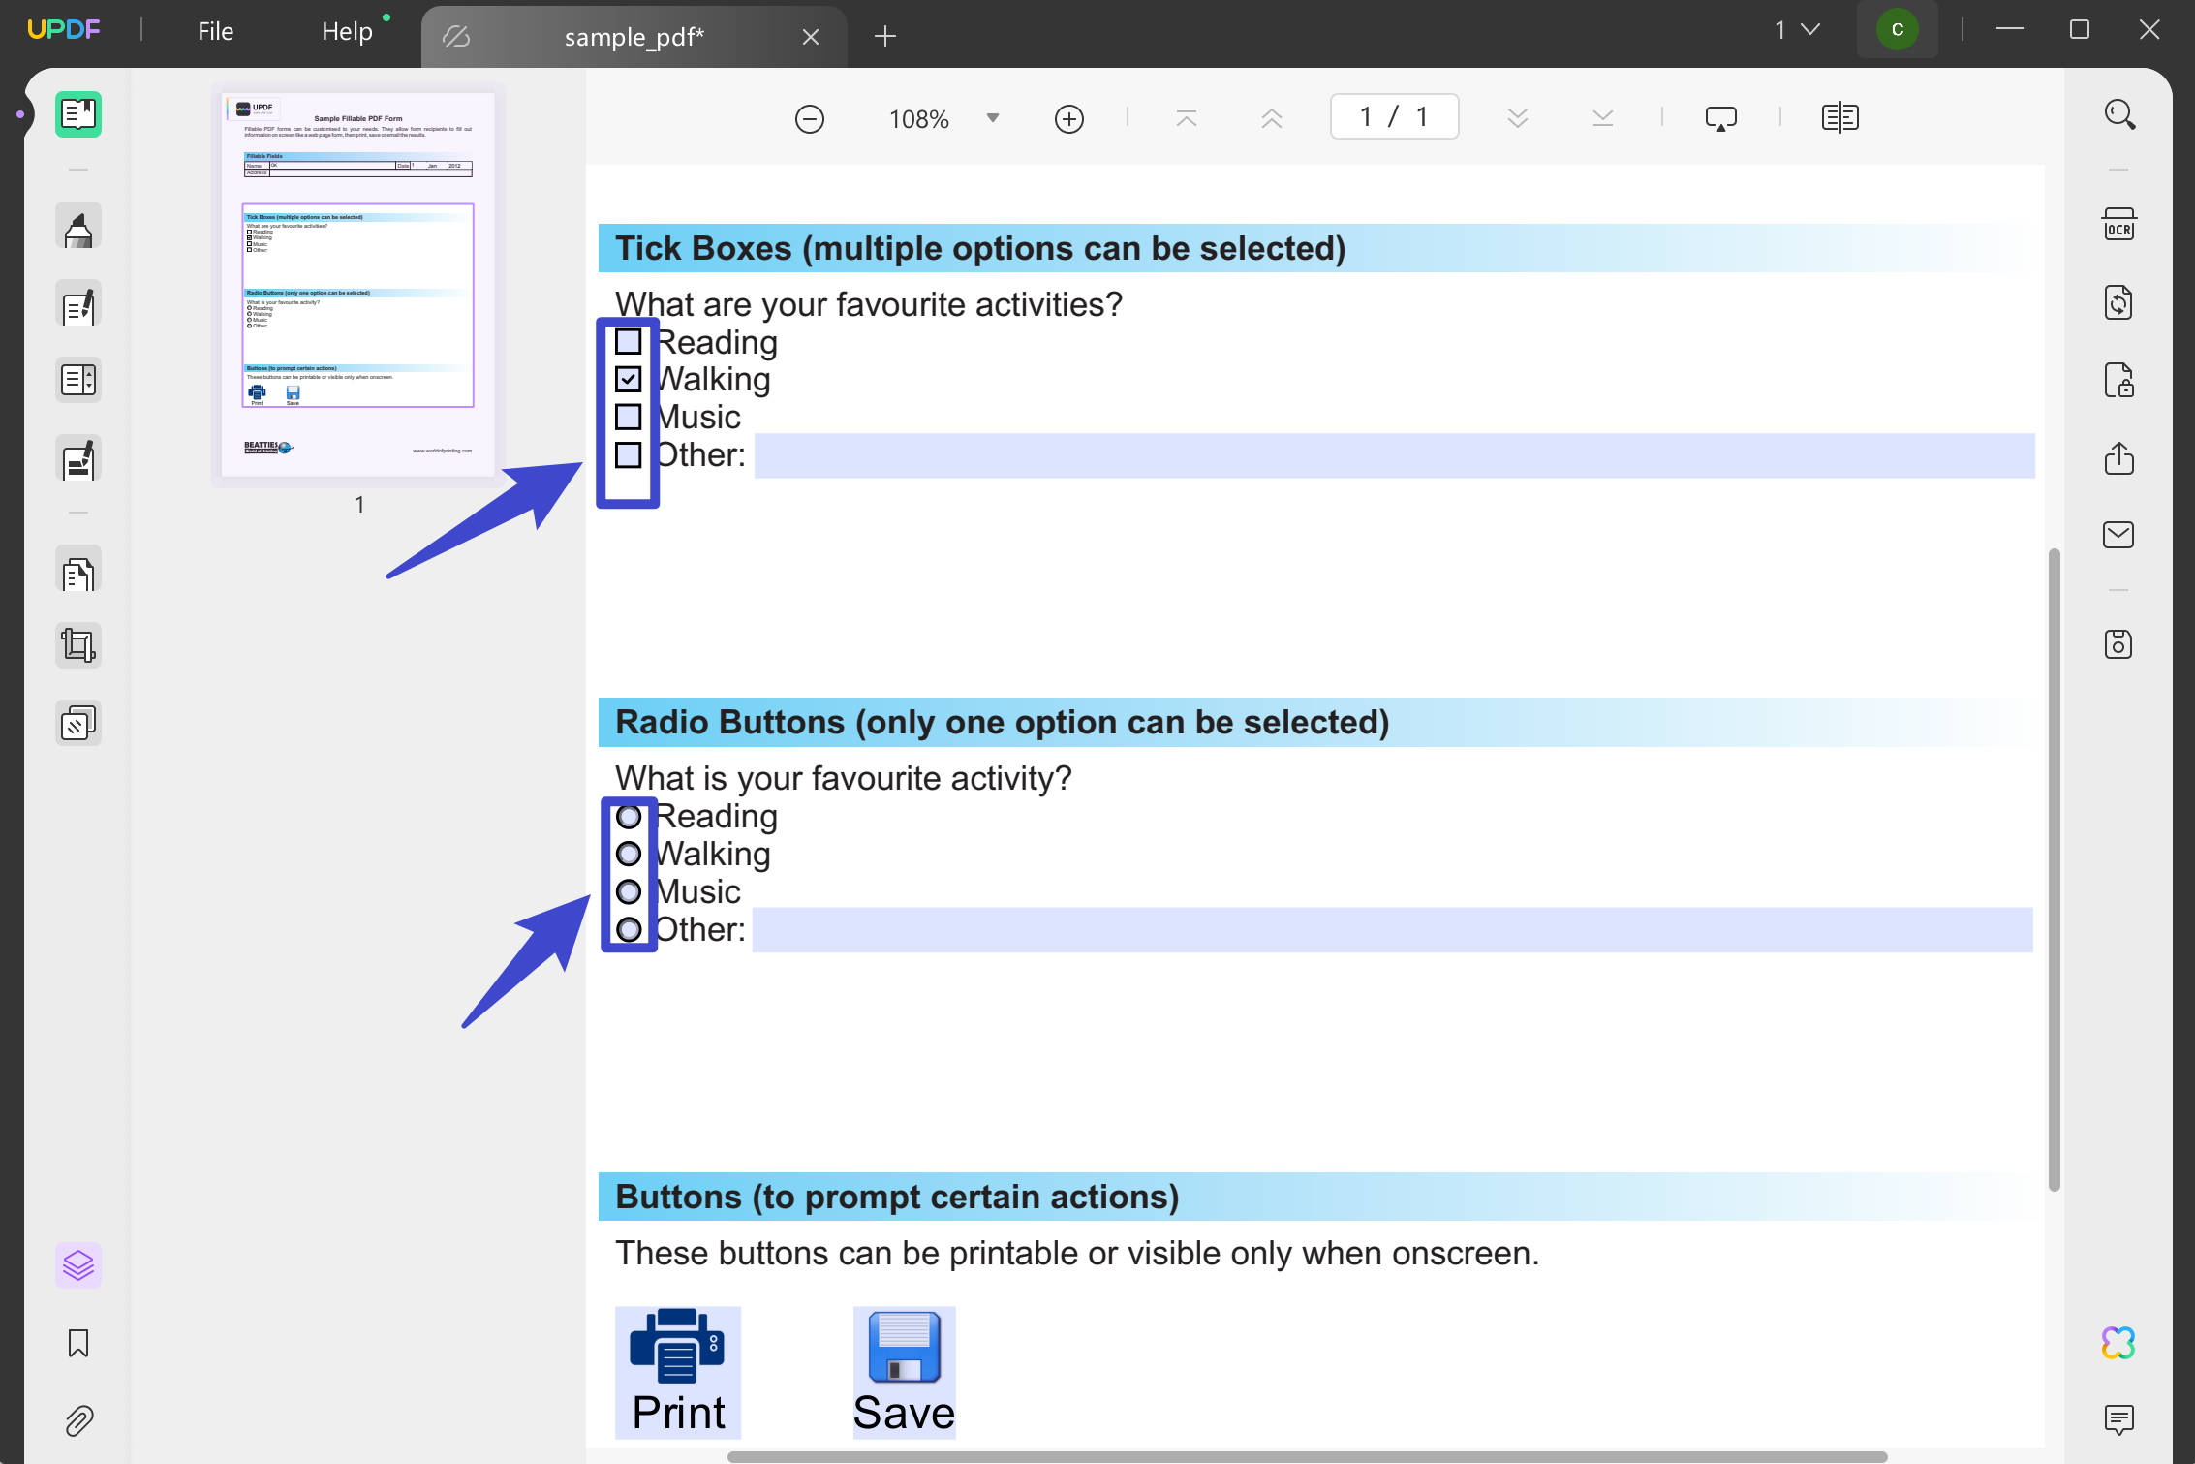
Task: Go to the next page
Action: coord(1518,119)
